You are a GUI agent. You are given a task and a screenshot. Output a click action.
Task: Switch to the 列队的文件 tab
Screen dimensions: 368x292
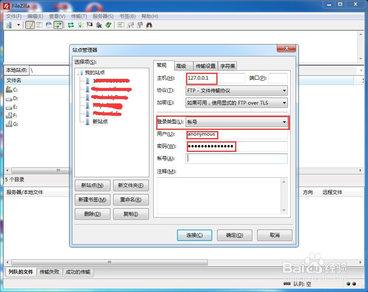tap(21, 272)
